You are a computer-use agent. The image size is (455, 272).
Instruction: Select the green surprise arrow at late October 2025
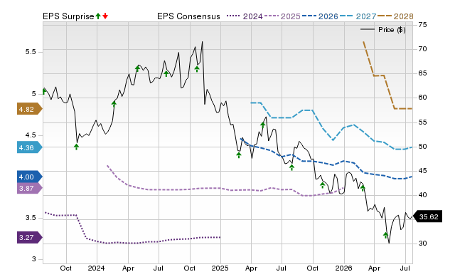[x=322, y=185]
